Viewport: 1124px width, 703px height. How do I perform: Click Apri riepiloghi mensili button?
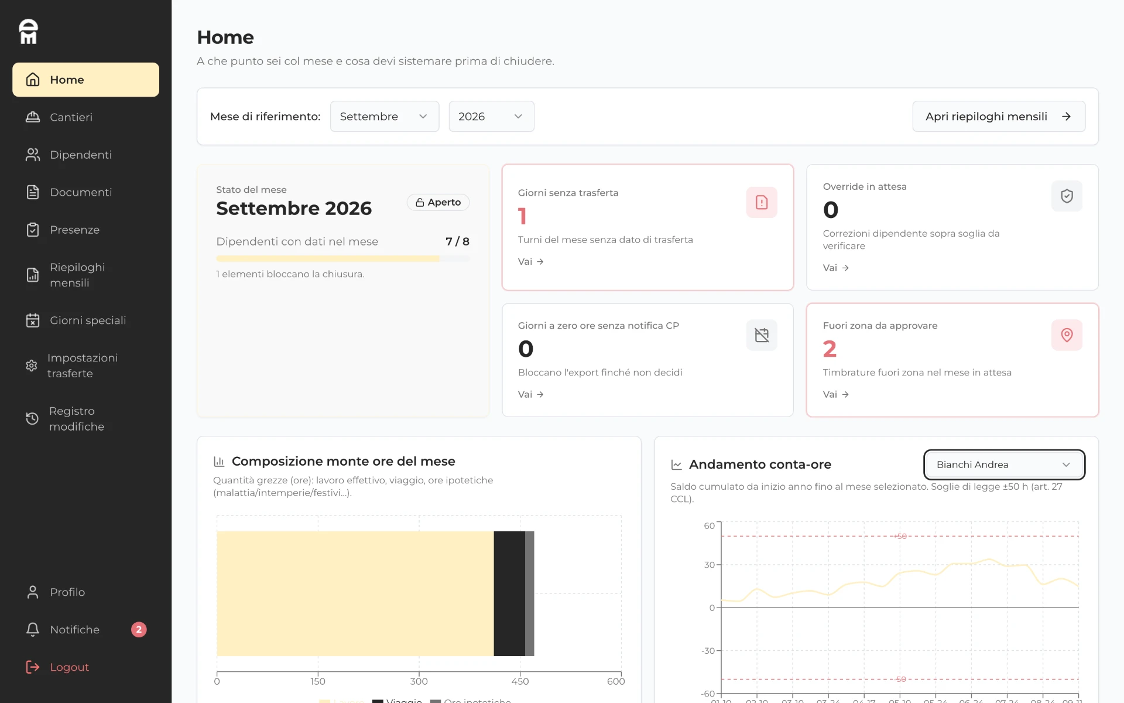999,117
